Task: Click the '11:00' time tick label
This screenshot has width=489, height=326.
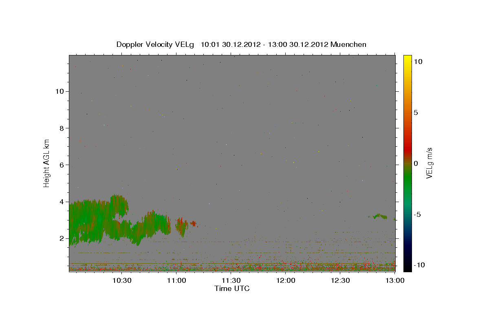Action: tap(176, 281)
